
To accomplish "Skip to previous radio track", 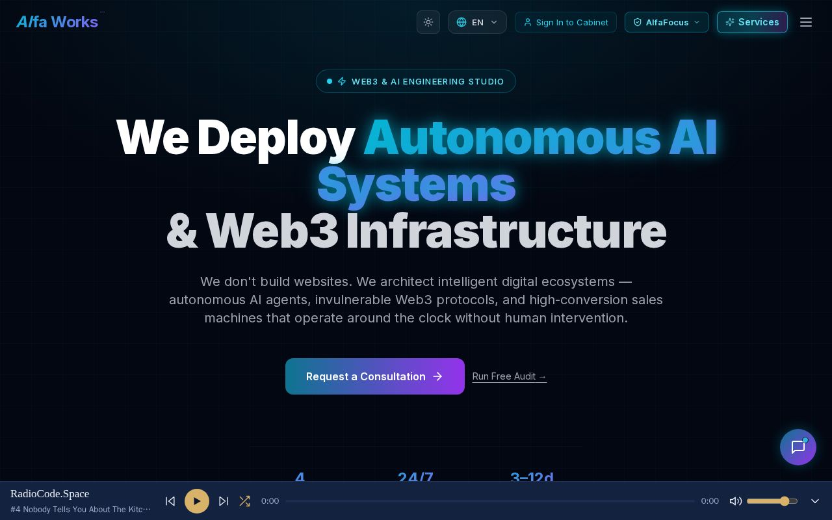I will (170, 501).
